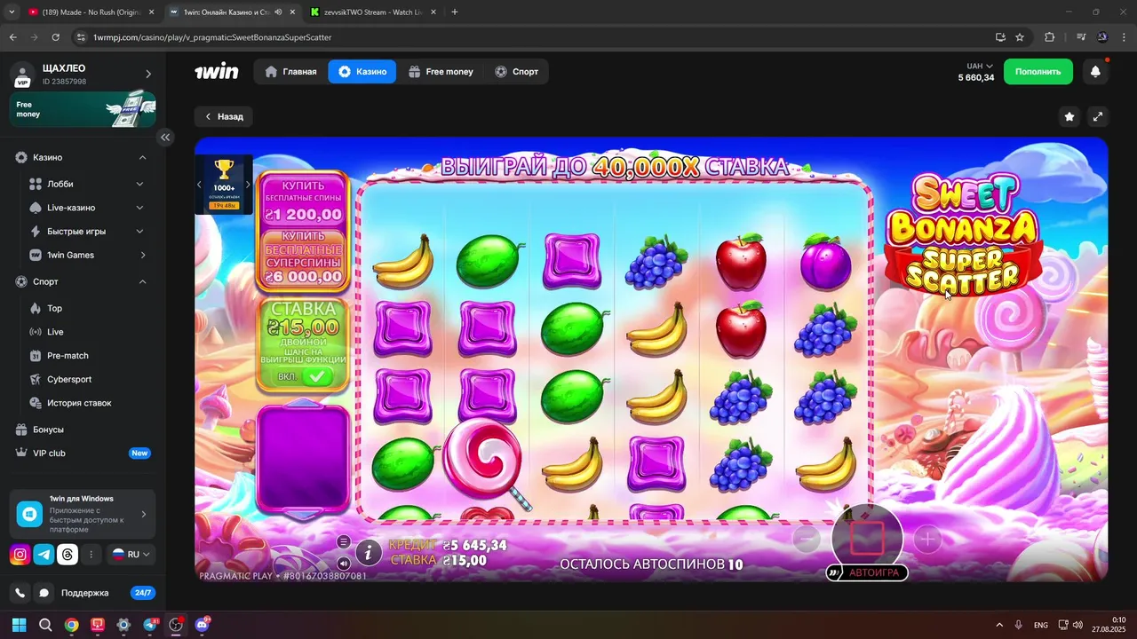Click the green Пополнить button
This screenshot has width=1137, height=639.
pos(1038,71)
